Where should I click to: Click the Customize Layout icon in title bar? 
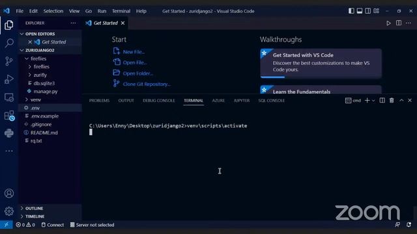click(x=377, y=11)
